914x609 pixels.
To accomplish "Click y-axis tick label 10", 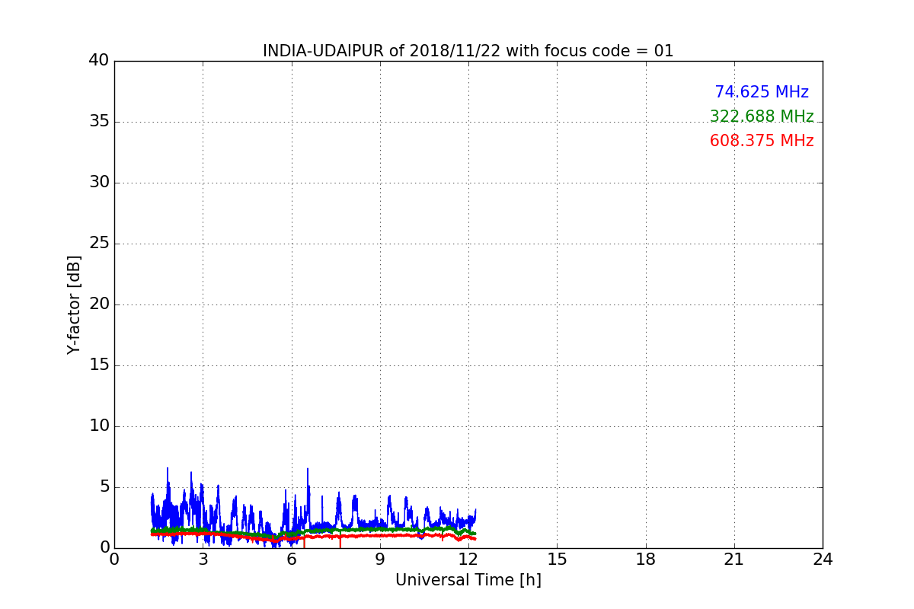I will (x=99, y=426).
